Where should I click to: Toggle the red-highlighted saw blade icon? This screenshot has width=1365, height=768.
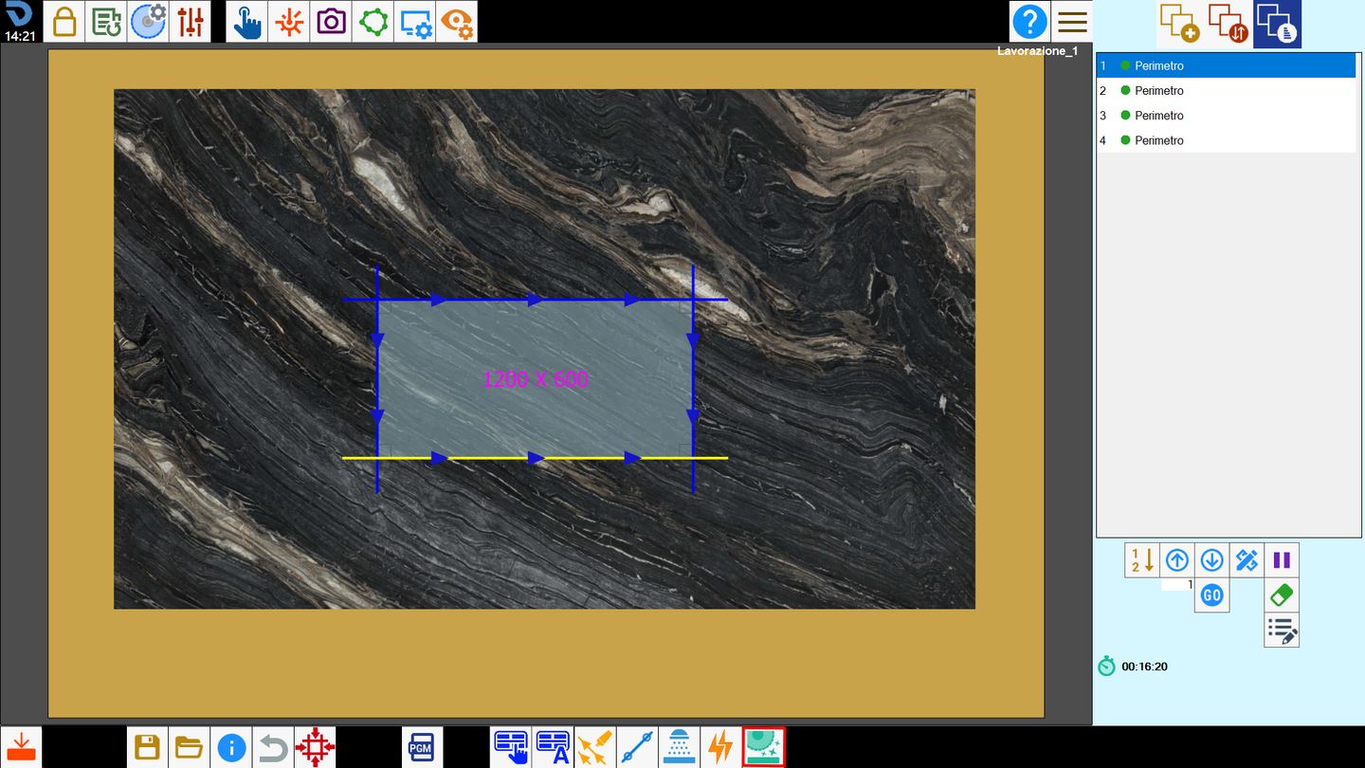pyautogui.click(x=763, y=747)
